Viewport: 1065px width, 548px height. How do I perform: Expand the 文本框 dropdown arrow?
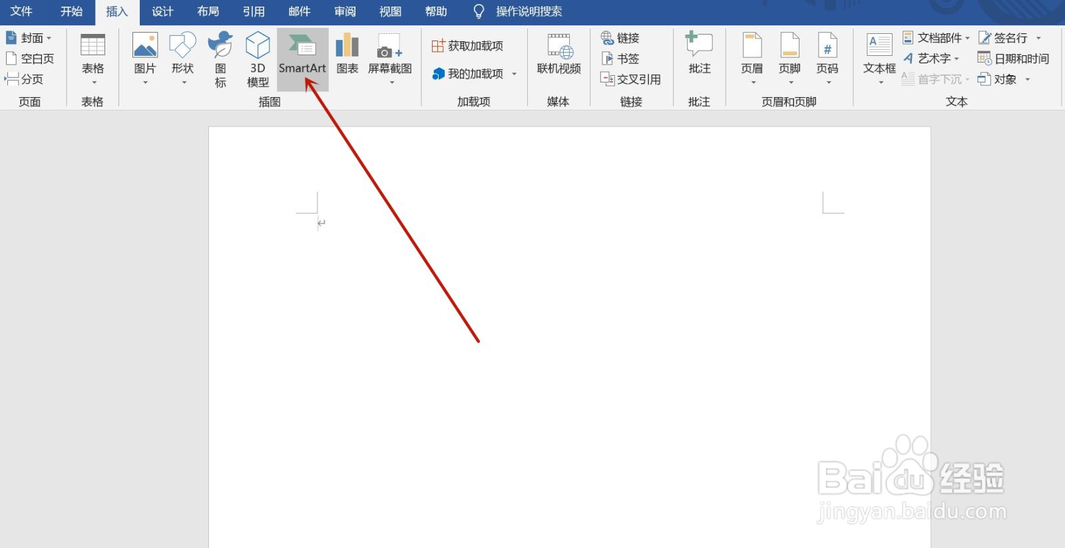(881, 82)
